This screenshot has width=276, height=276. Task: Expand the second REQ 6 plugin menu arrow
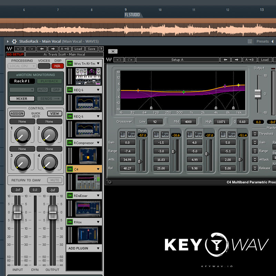point(98,116)
